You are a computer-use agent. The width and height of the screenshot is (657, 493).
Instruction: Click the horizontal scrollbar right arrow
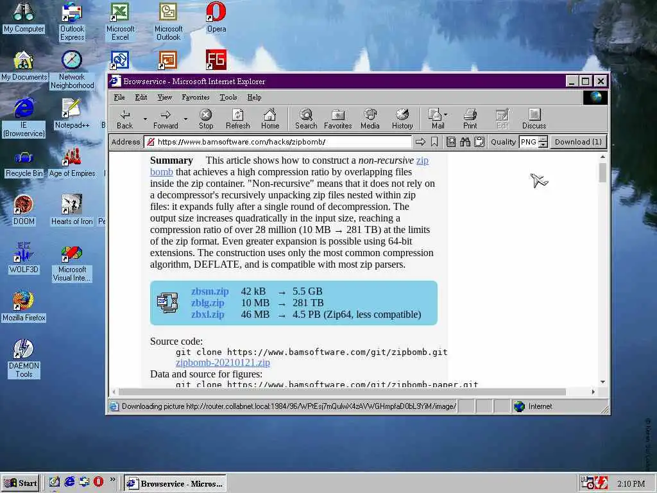(593, 392)
